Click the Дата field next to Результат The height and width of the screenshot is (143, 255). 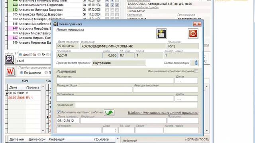pyautogui.click(x=186, y=81)
